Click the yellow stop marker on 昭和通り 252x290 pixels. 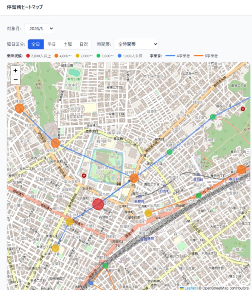(70, 222)
